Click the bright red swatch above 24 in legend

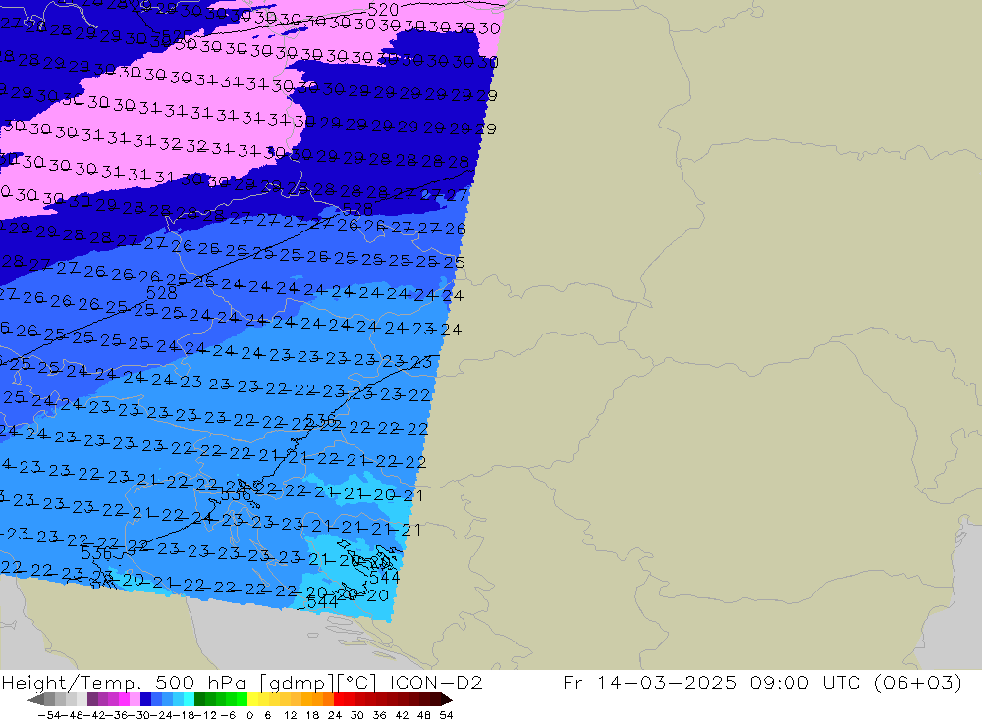[339, 699]
